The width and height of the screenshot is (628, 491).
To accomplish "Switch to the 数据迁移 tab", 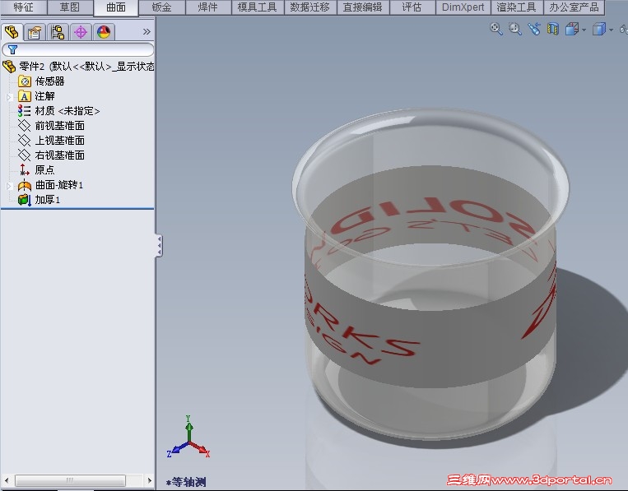I will click(x=310, y=7).
